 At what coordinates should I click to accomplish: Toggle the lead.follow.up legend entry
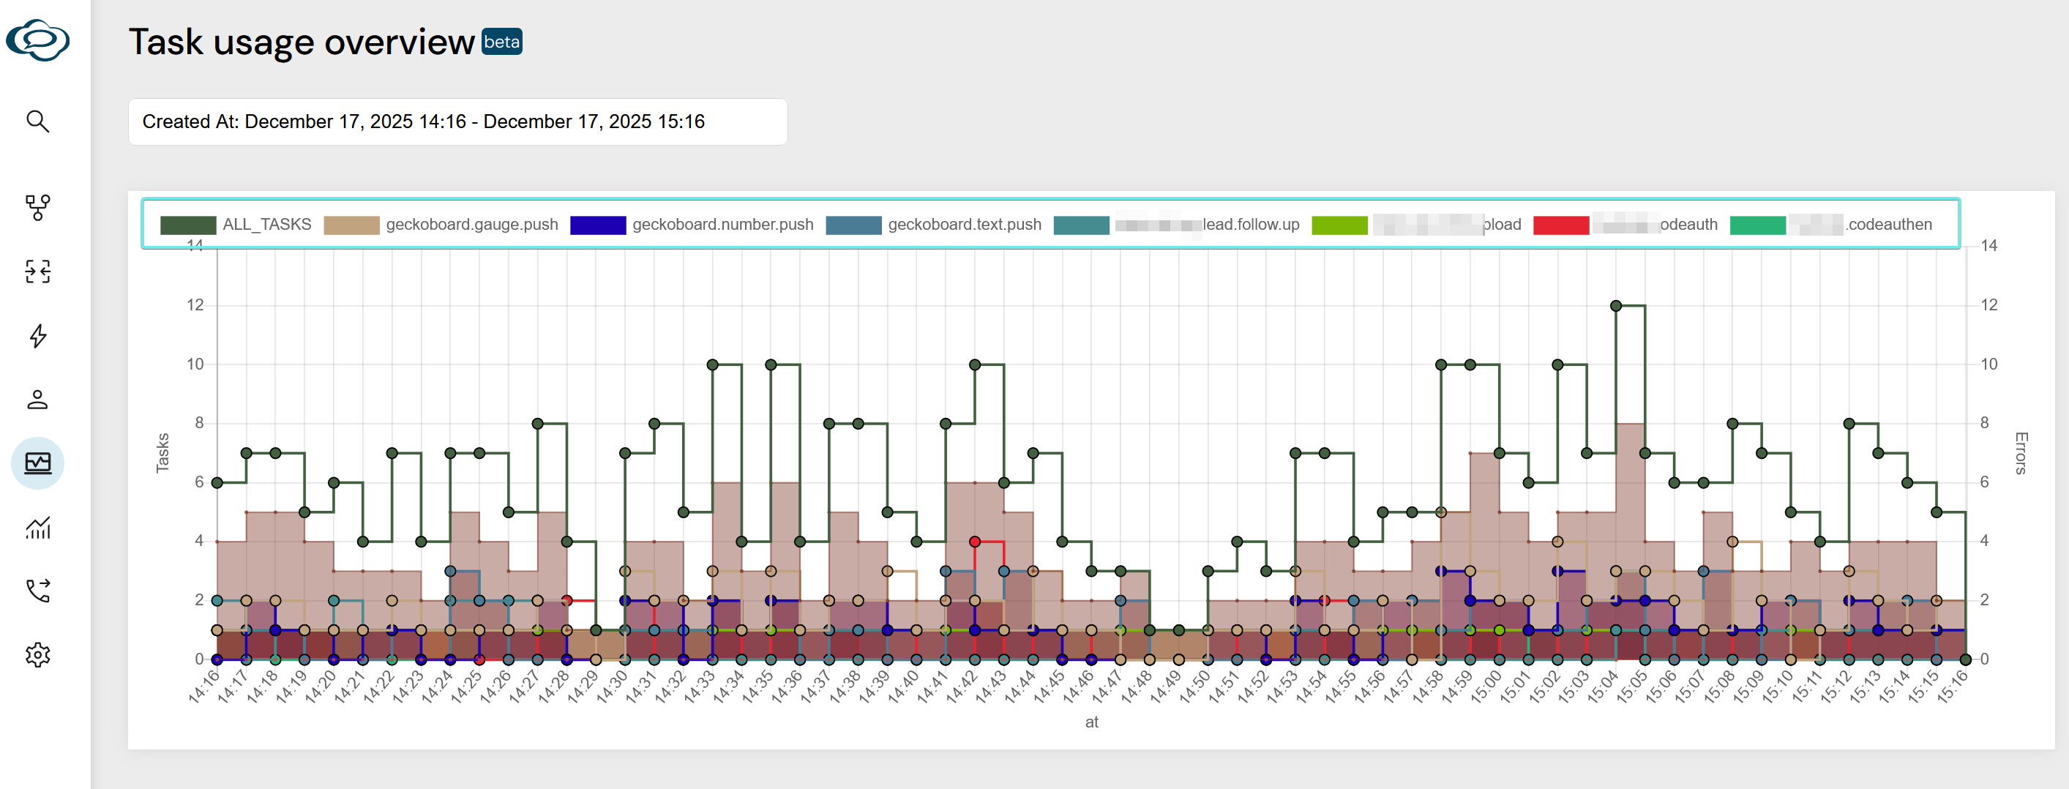click(1176, 225)
